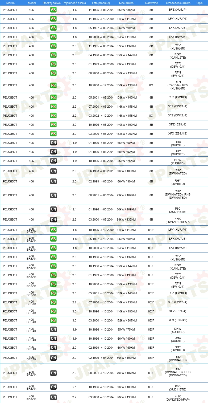Viewport: 208px width, 403px height.
Task: Click 406 BREAK model in the 10.1996 -> 10.2000 row
Action: click(31, 231)
